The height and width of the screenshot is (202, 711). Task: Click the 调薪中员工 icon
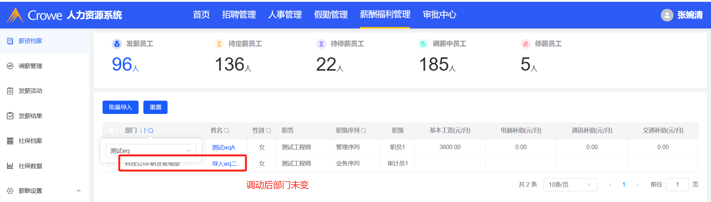tap(423, 44)
